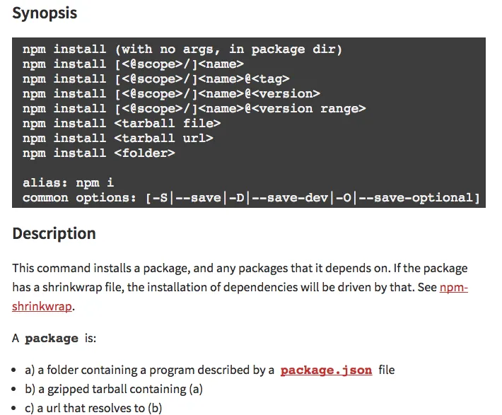Click the 'npm install <folder>' code line
Viewport: 502px width, 415px height.
(x=99, y=153)
